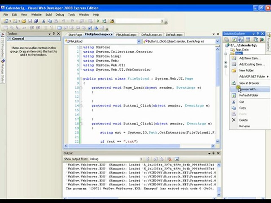Click the Toggle Bookmark icon in text toolbar
271x203 pixels.
pos(59,28)
